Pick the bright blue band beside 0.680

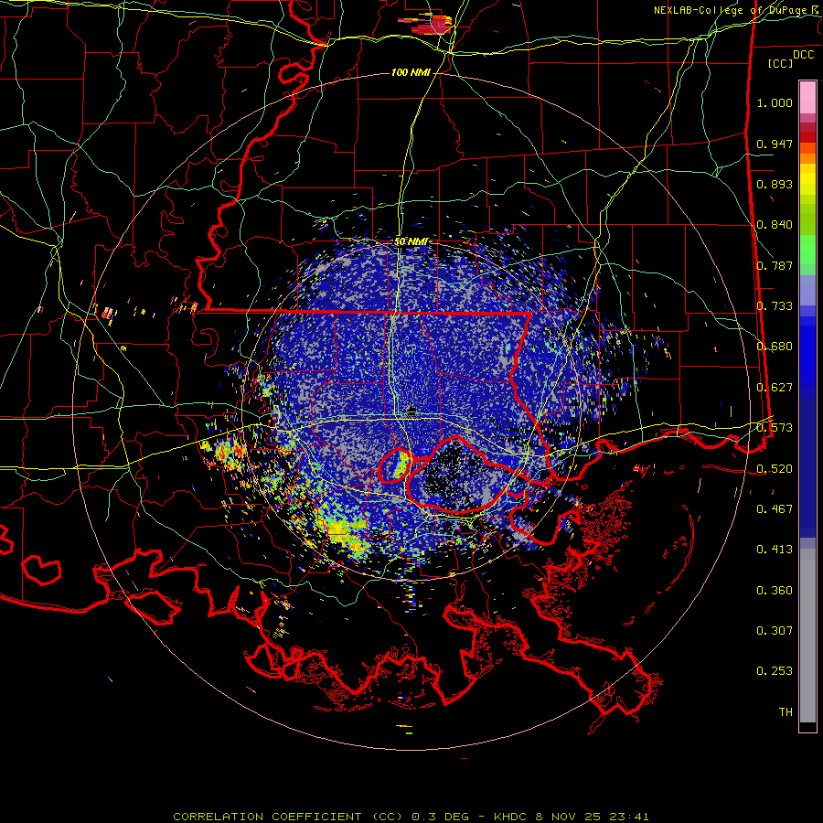click(807, 352)
